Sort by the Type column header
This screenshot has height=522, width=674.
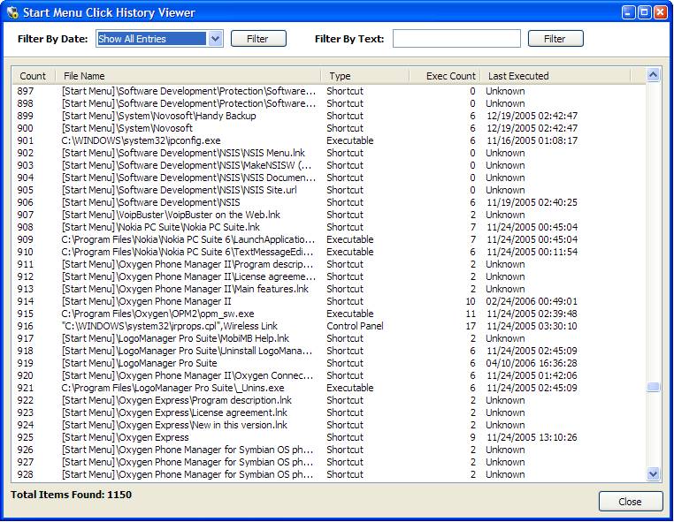click(x=365, y=76)
